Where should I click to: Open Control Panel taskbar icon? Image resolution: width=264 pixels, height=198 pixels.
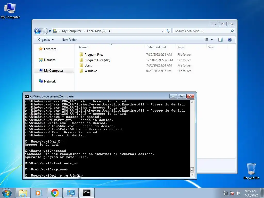[x=71, y=193]
